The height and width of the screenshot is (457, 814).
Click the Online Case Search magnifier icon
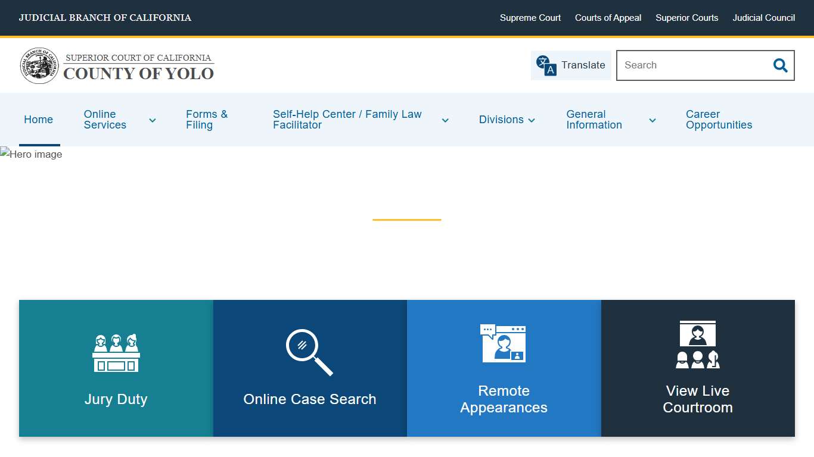309,352
